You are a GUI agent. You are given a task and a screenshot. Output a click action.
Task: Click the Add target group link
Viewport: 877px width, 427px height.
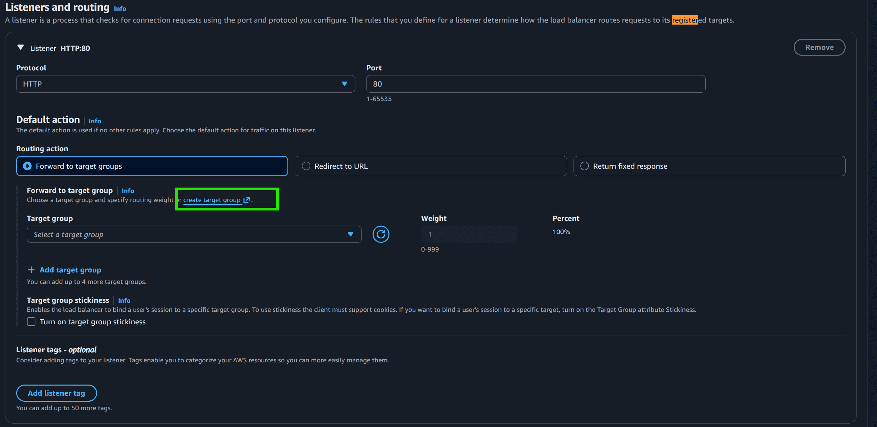(x=70, y=270)
